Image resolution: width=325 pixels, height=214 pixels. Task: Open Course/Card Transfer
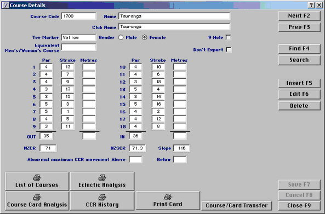[x=237, y=205]
